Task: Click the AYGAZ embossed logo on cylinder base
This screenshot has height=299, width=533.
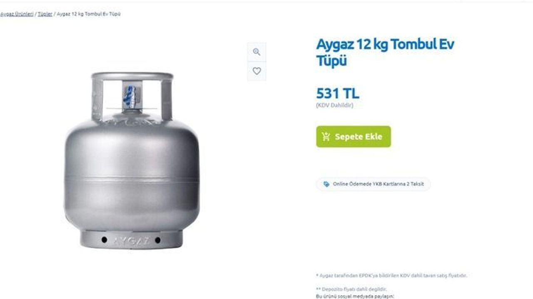Action: (x=131, y=240)
